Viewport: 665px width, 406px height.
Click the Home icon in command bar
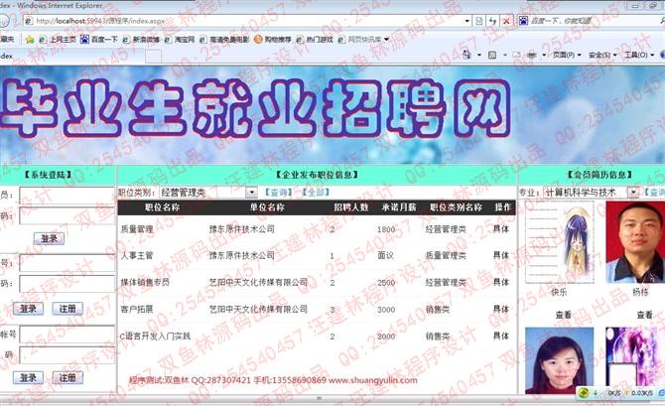point(466,55)
